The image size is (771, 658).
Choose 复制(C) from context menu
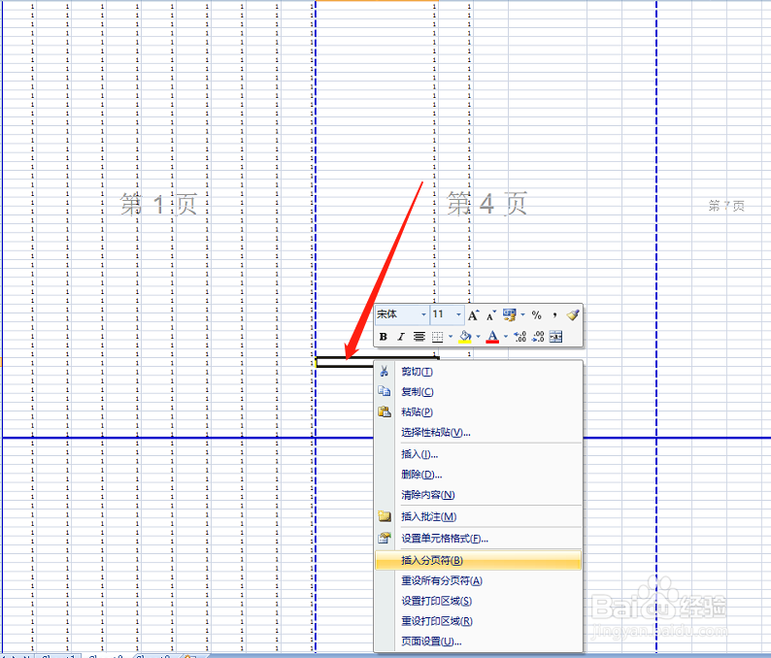coord(478,392)
